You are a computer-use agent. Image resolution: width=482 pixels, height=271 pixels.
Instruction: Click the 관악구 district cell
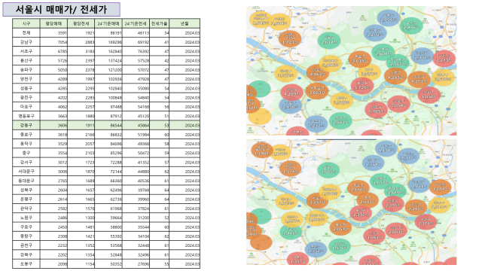tap(26, 209)
